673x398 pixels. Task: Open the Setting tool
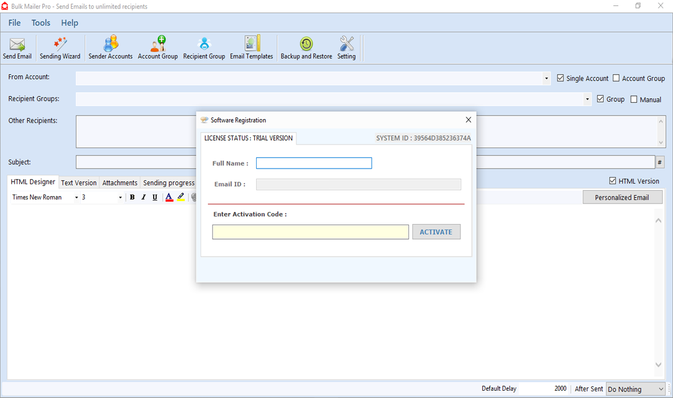pyautogui.click(x=346, y=48)
